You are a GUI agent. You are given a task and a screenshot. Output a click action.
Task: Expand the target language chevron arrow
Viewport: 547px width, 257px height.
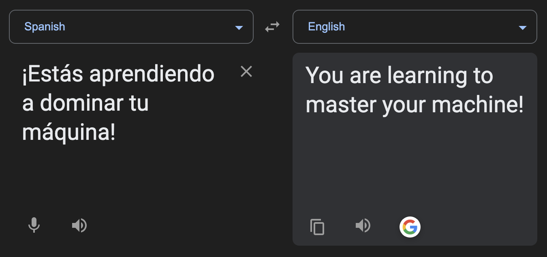click(523, 27)
